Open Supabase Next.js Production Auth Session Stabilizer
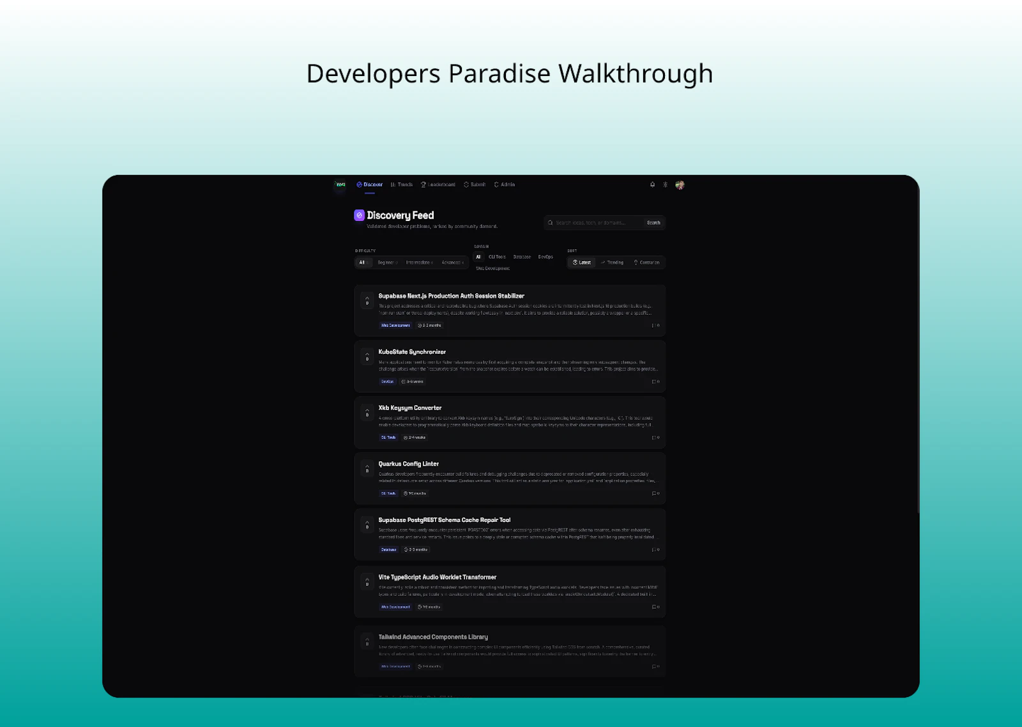Image resolution: width=1022 pixels, height=727 pixels. (x=451, y=296)
